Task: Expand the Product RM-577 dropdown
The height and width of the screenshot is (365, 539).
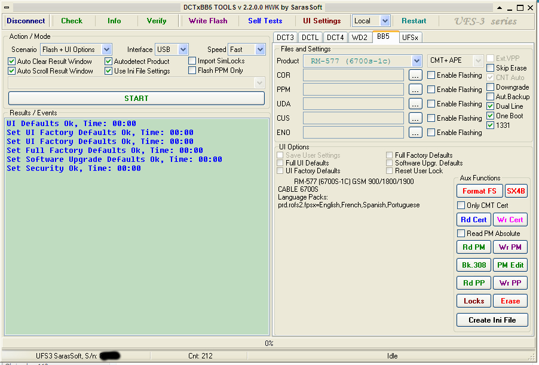Action: 416,61
